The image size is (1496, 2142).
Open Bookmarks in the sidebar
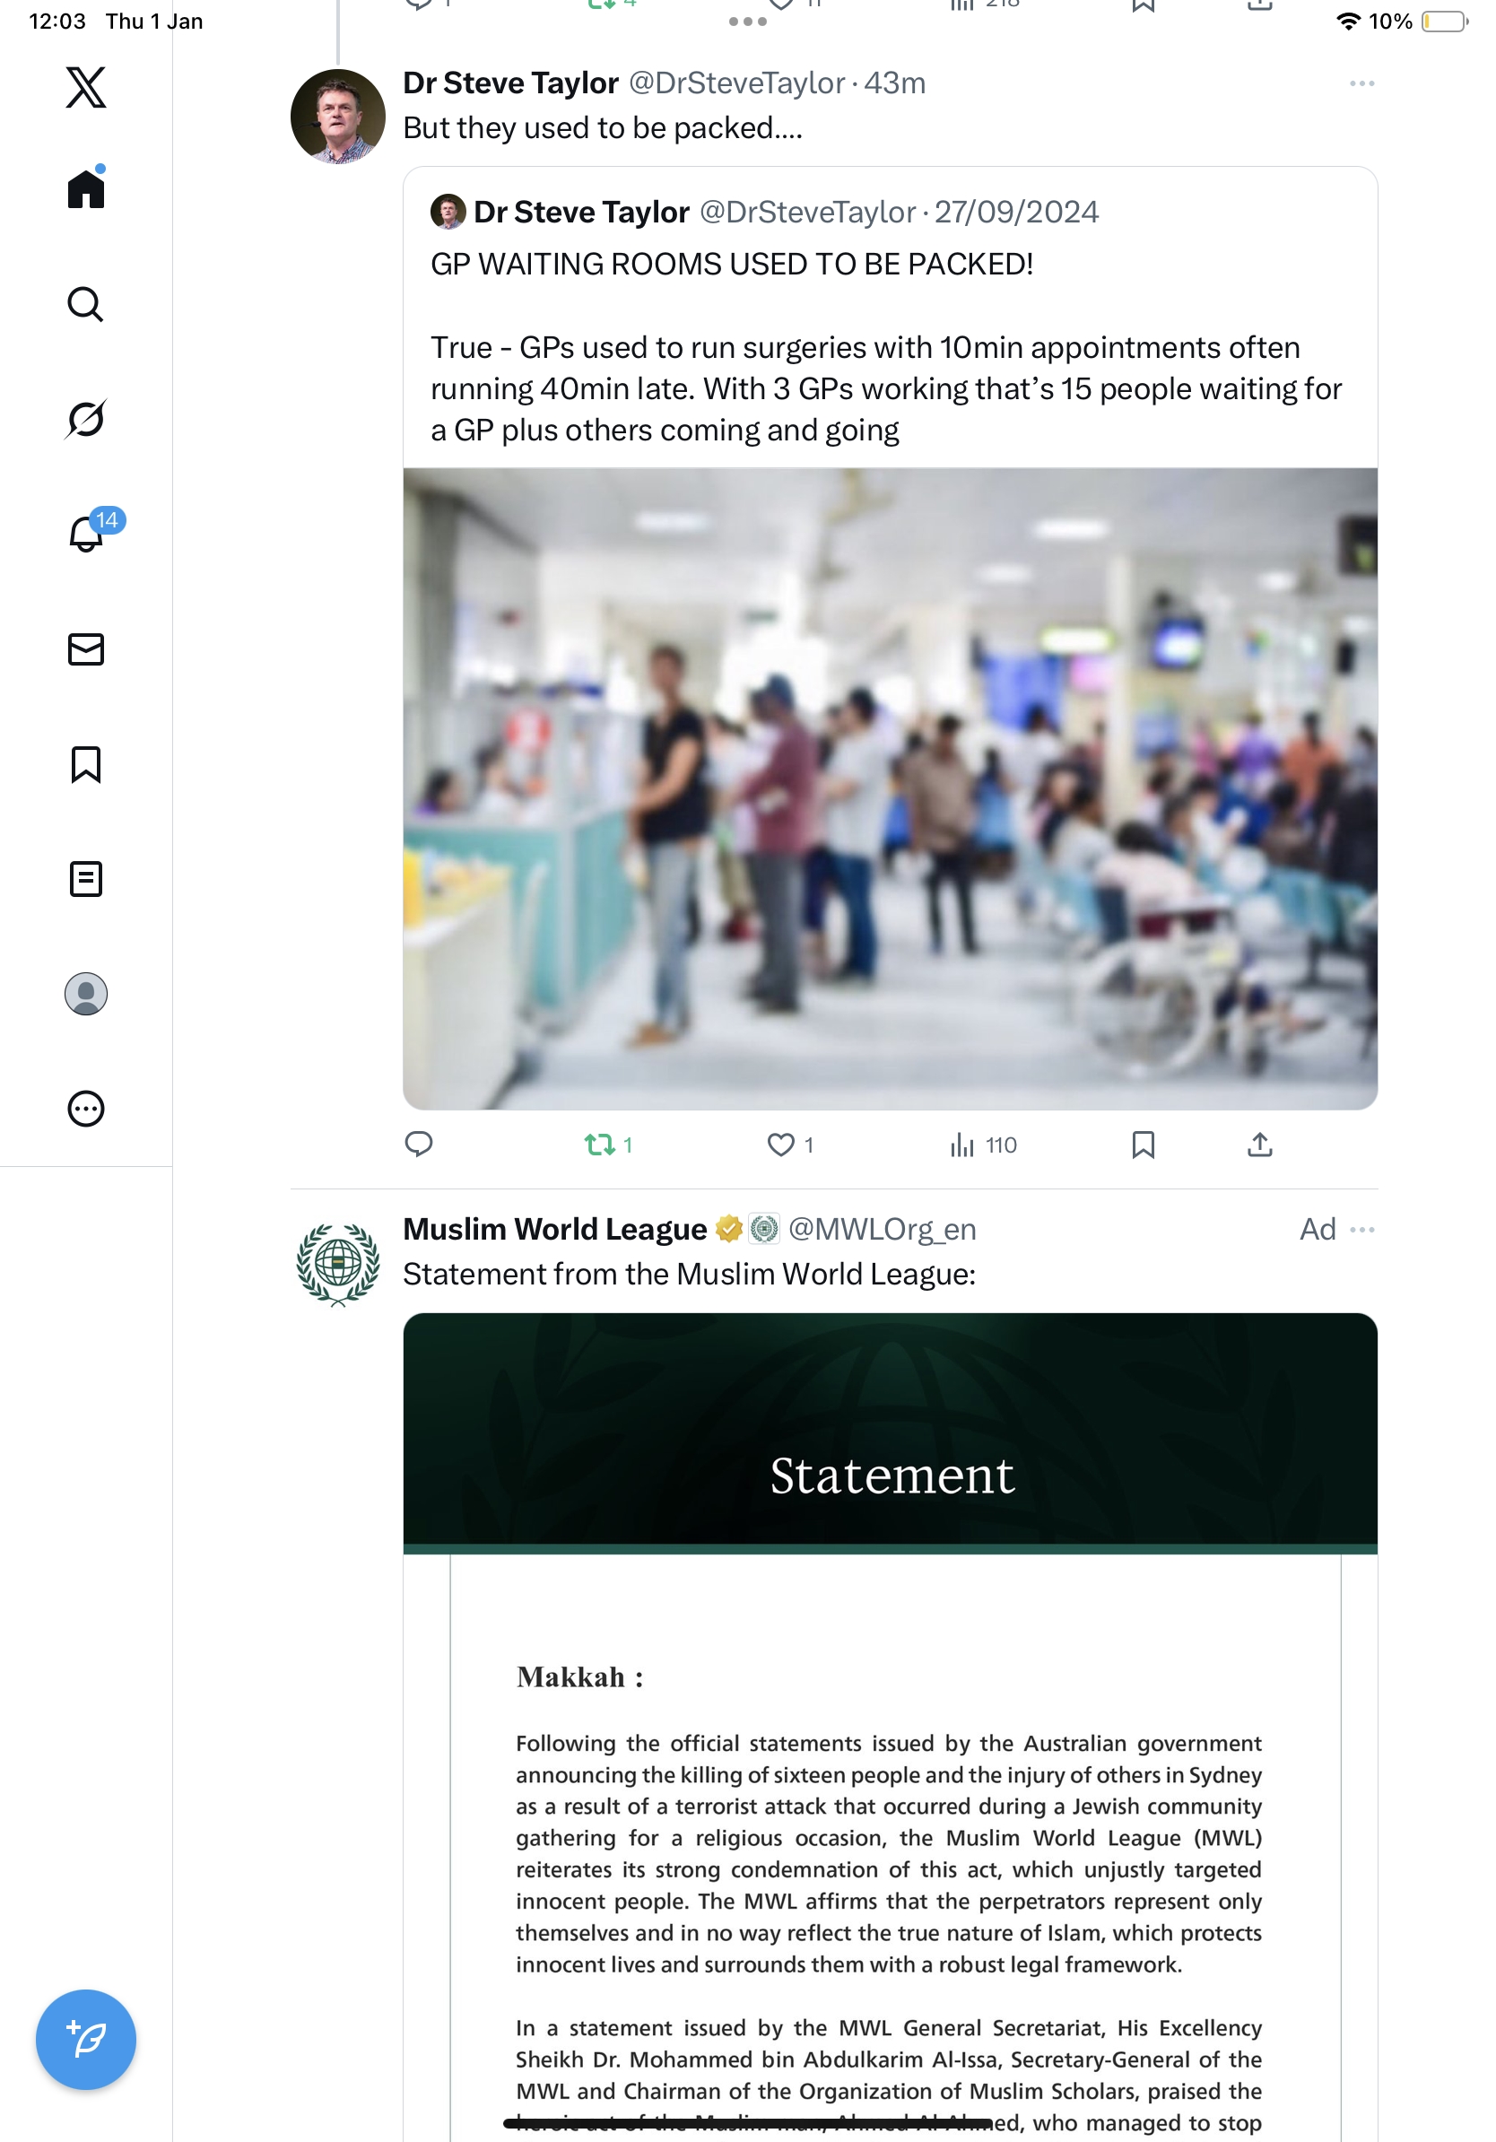tap(86, 764)
